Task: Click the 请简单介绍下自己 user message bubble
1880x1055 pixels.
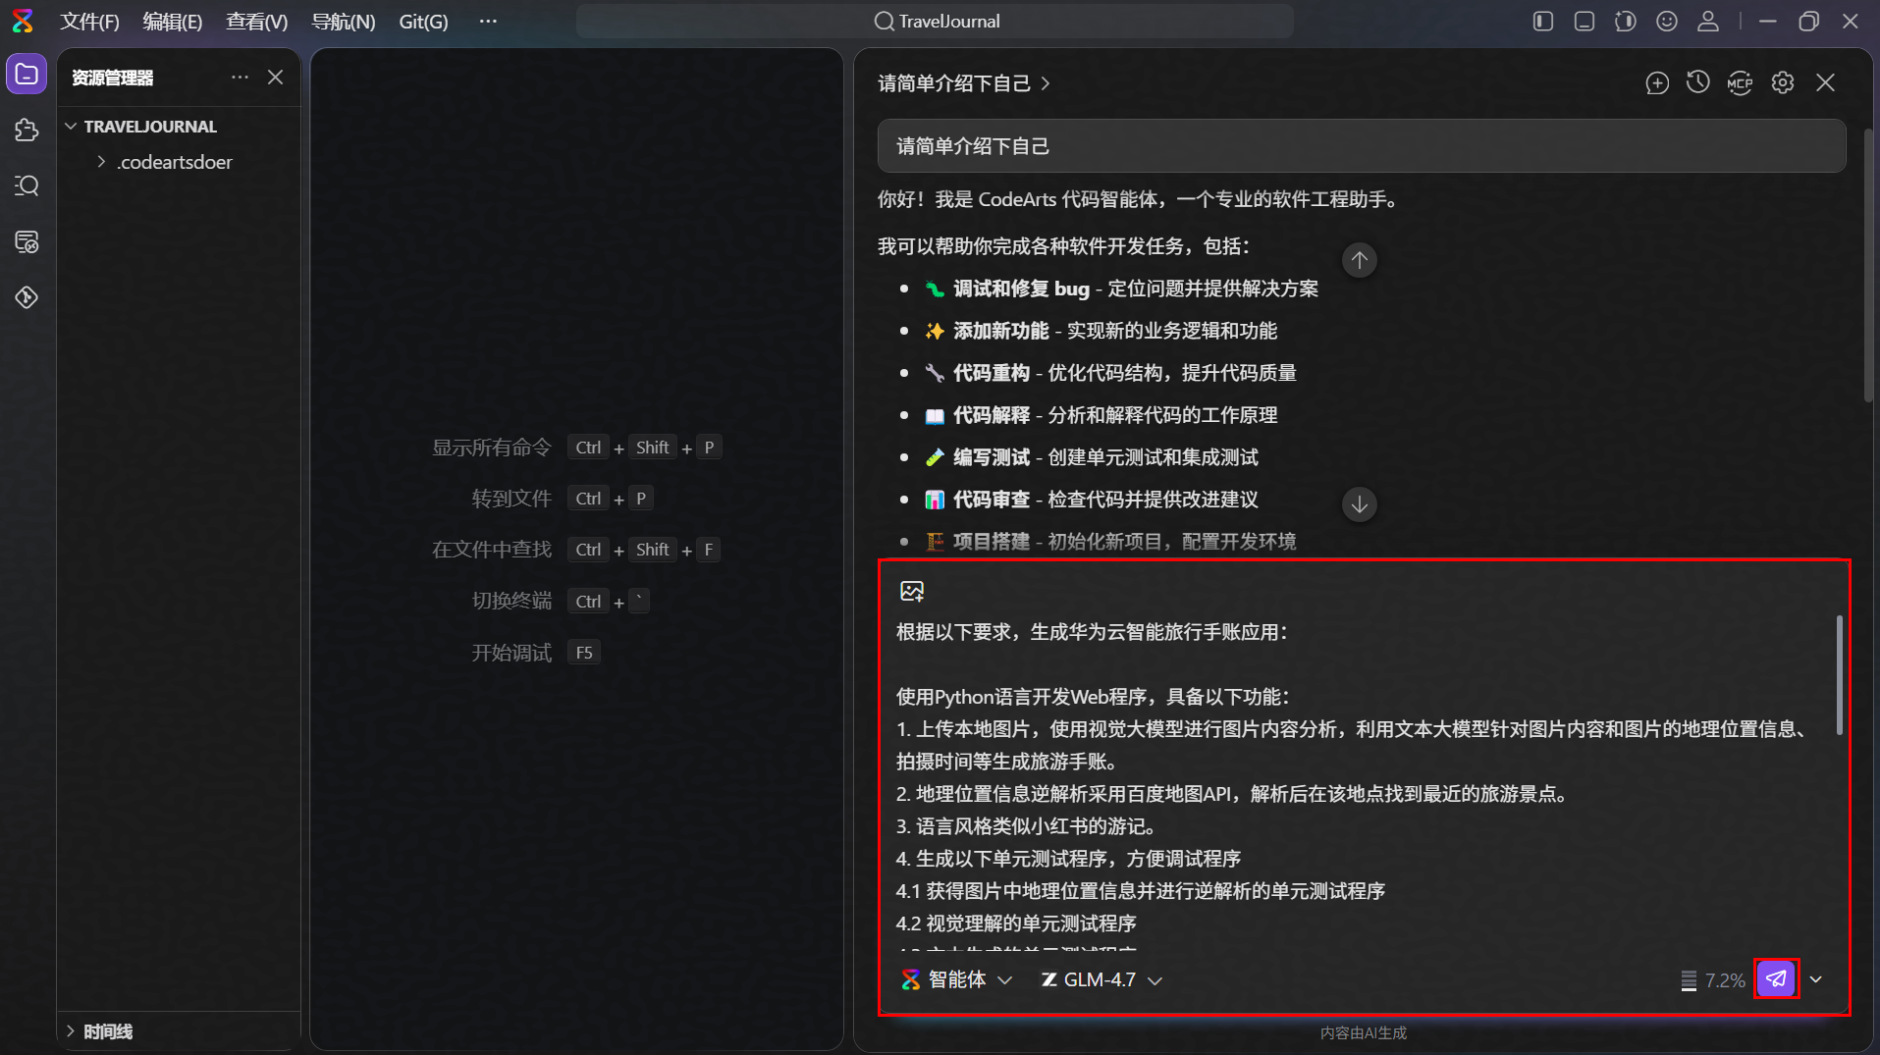Action: [1362, 146]
